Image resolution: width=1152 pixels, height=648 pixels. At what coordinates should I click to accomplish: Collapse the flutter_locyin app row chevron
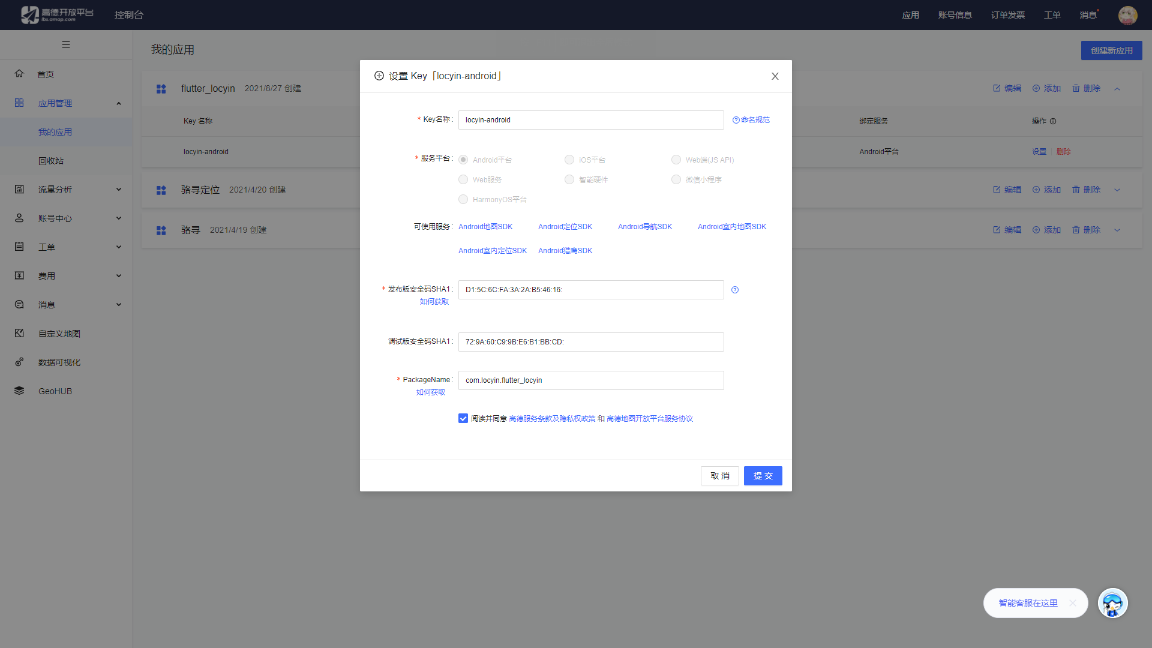1117,89
